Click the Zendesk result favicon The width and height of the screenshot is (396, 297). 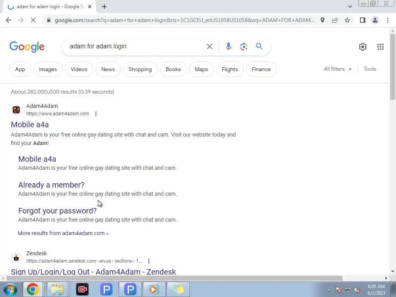(x=16, y=257)
